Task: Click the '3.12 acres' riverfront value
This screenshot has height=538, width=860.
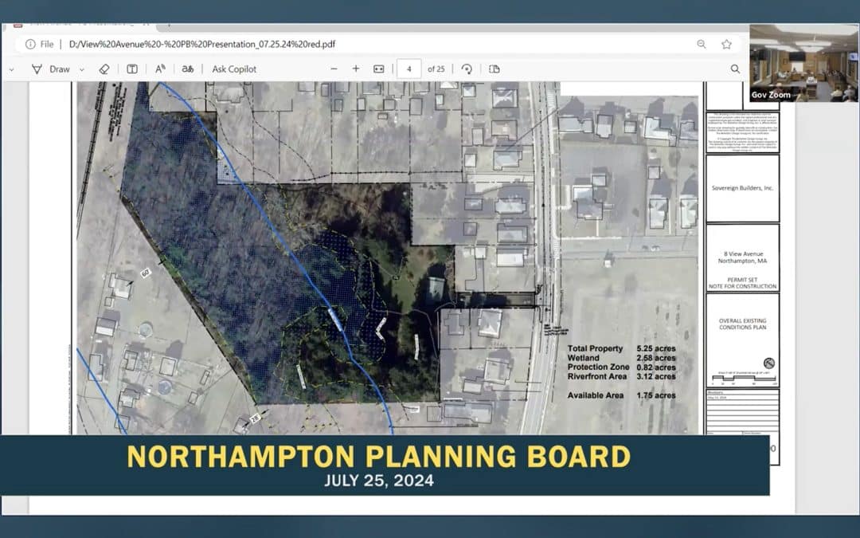Action: point(656,376)
